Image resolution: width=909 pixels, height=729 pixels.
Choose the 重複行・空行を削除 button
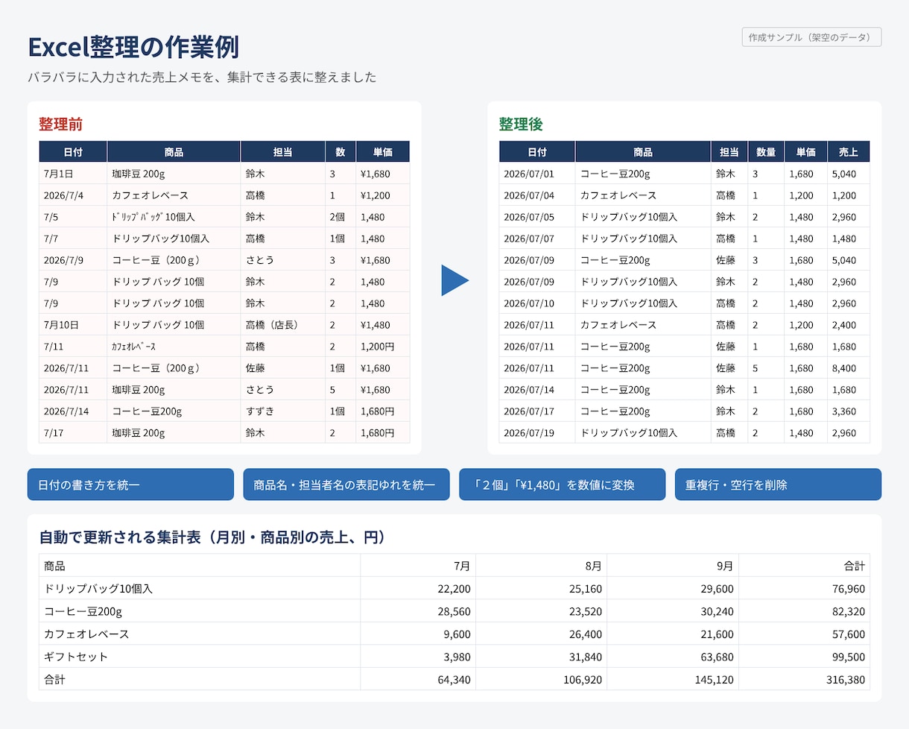(778, 485)
